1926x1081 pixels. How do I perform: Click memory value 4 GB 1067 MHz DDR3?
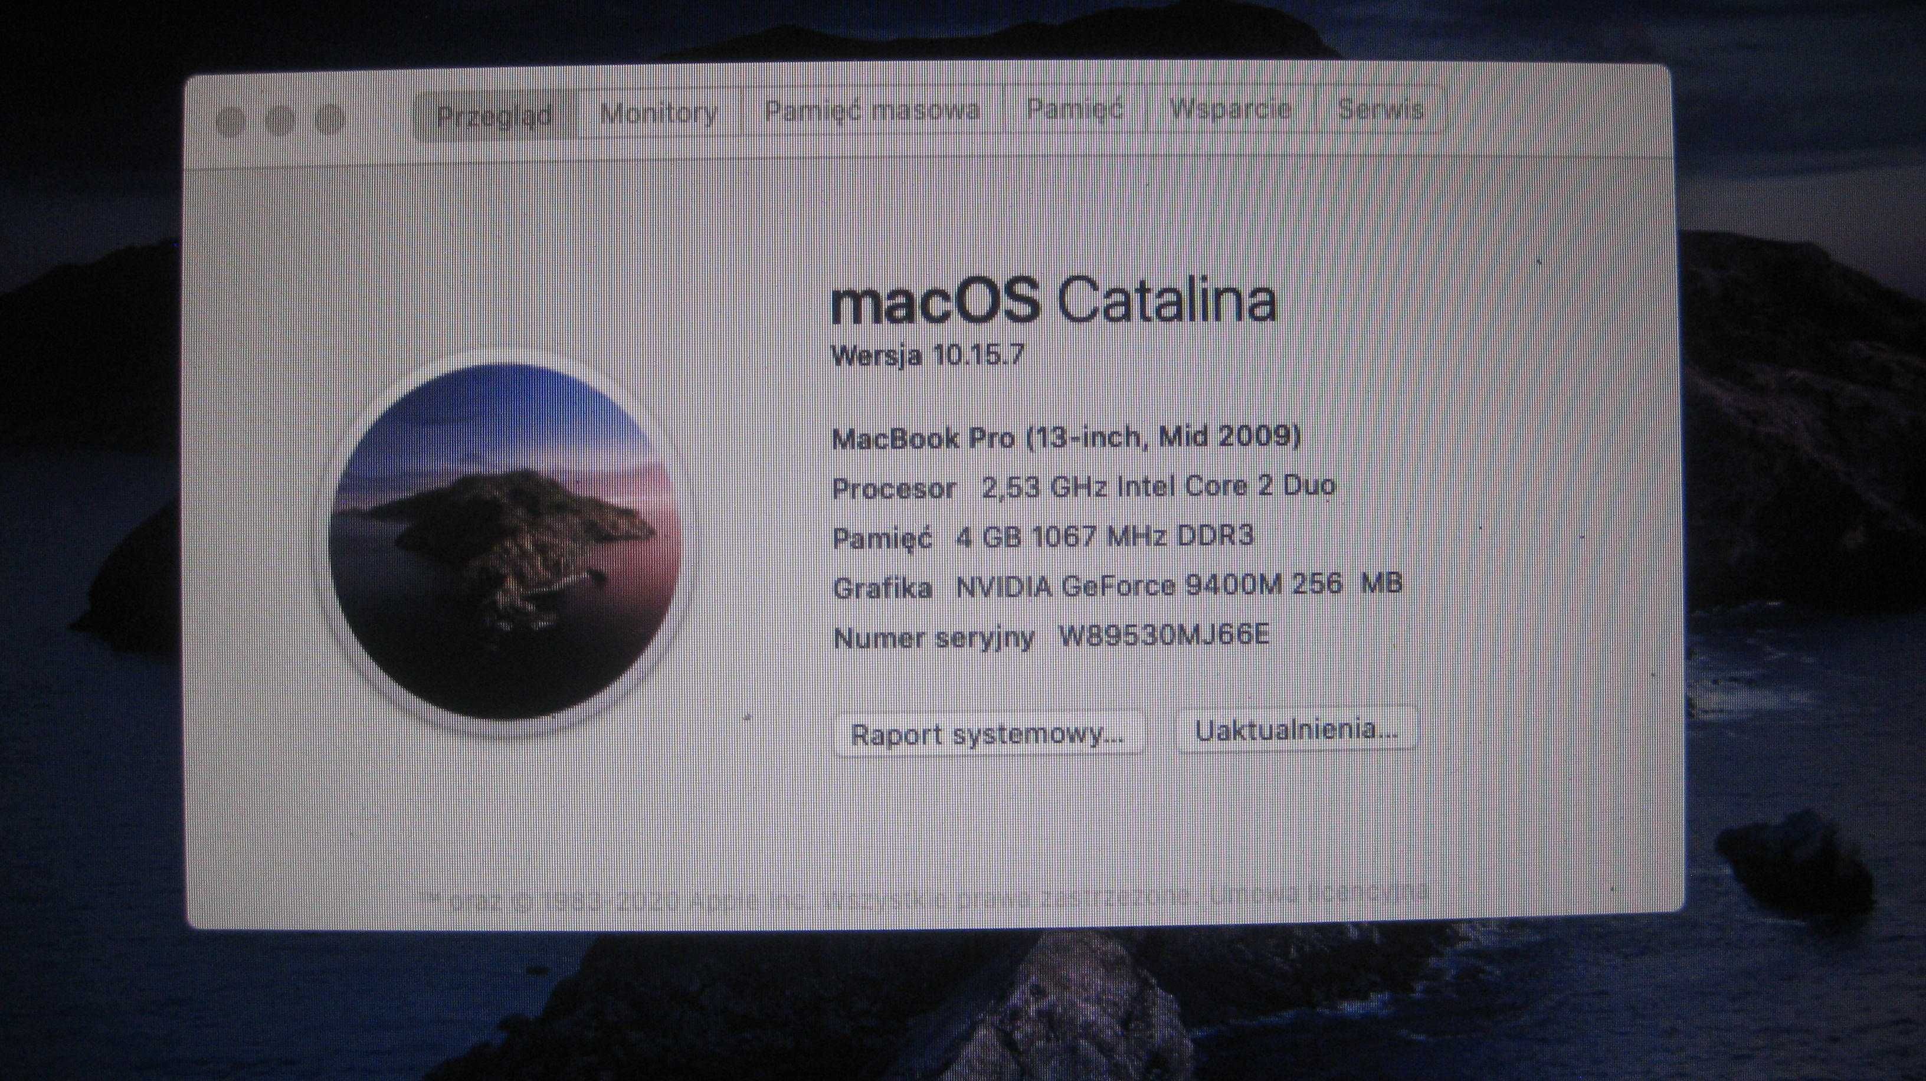point(1105,537)
